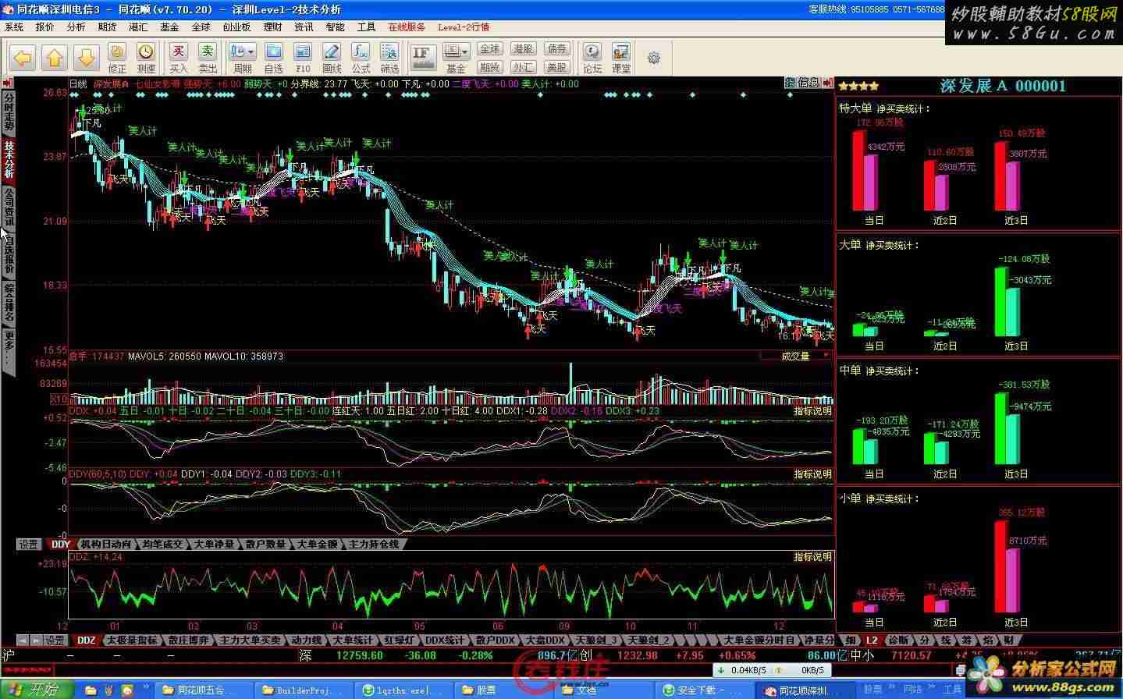The image size is (1123, 699).
Task: Open 指标说明 link in DDY panel
Action: point(812,474)
